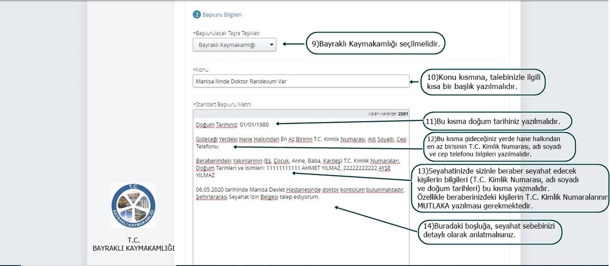This screenshot has height=266, width=610.
Task: Click the '*Başvurulacak Taşra Teşkilatı' label
Action: (226, 33)
